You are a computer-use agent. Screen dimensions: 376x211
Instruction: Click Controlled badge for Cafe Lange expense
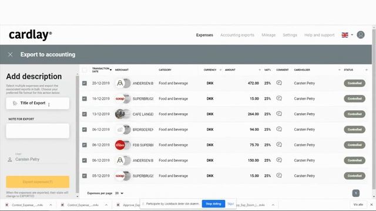[x=354, y=114]
